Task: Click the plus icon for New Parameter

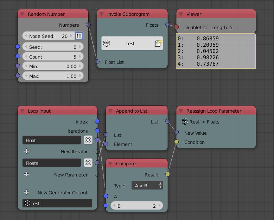Action: [x=27, y=174]
